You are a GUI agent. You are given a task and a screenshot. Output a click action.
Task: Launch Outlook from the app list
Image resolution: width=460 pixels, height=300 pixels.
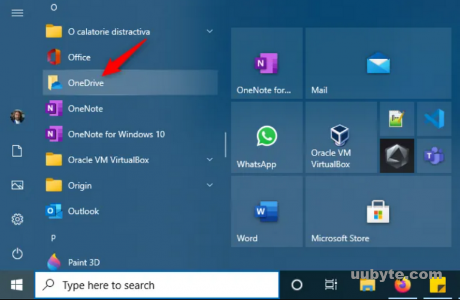[130, 211]
